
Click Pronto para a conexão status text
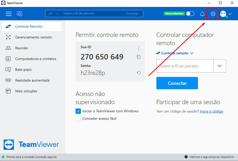point(31,157)
